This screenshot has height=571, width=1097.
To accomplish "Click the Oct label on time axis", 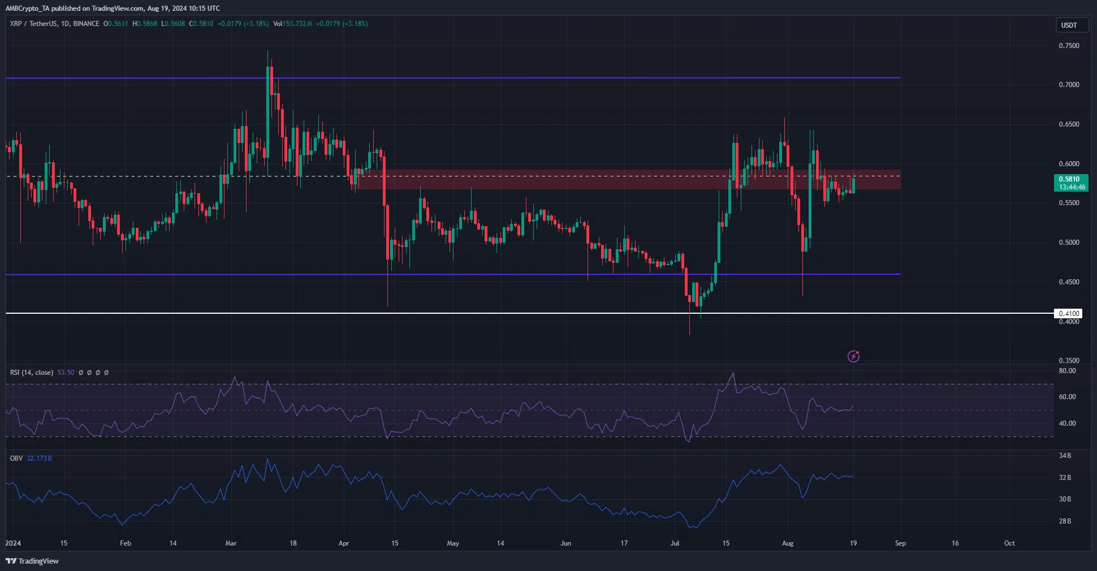I will tap(1009, 543).
